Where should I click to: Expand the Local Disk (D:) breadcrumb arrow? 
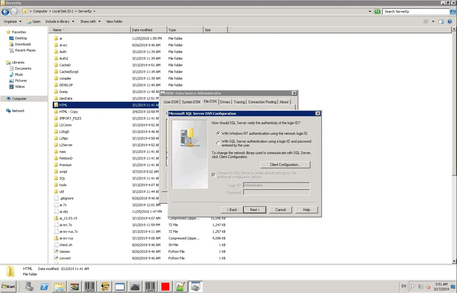tap(76, 12)
